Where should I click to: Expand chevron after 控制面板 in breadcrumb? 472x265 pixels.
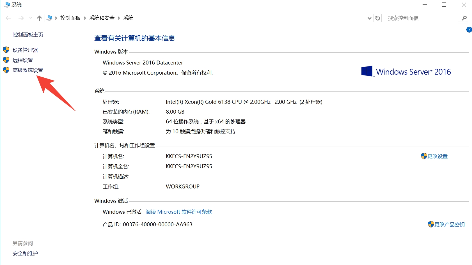pyautogui.click(x=85, y=18)
